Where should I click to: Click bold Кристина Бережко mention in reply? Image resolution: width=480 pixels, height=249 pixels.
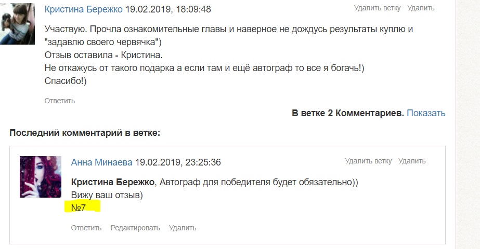[113, 183]
